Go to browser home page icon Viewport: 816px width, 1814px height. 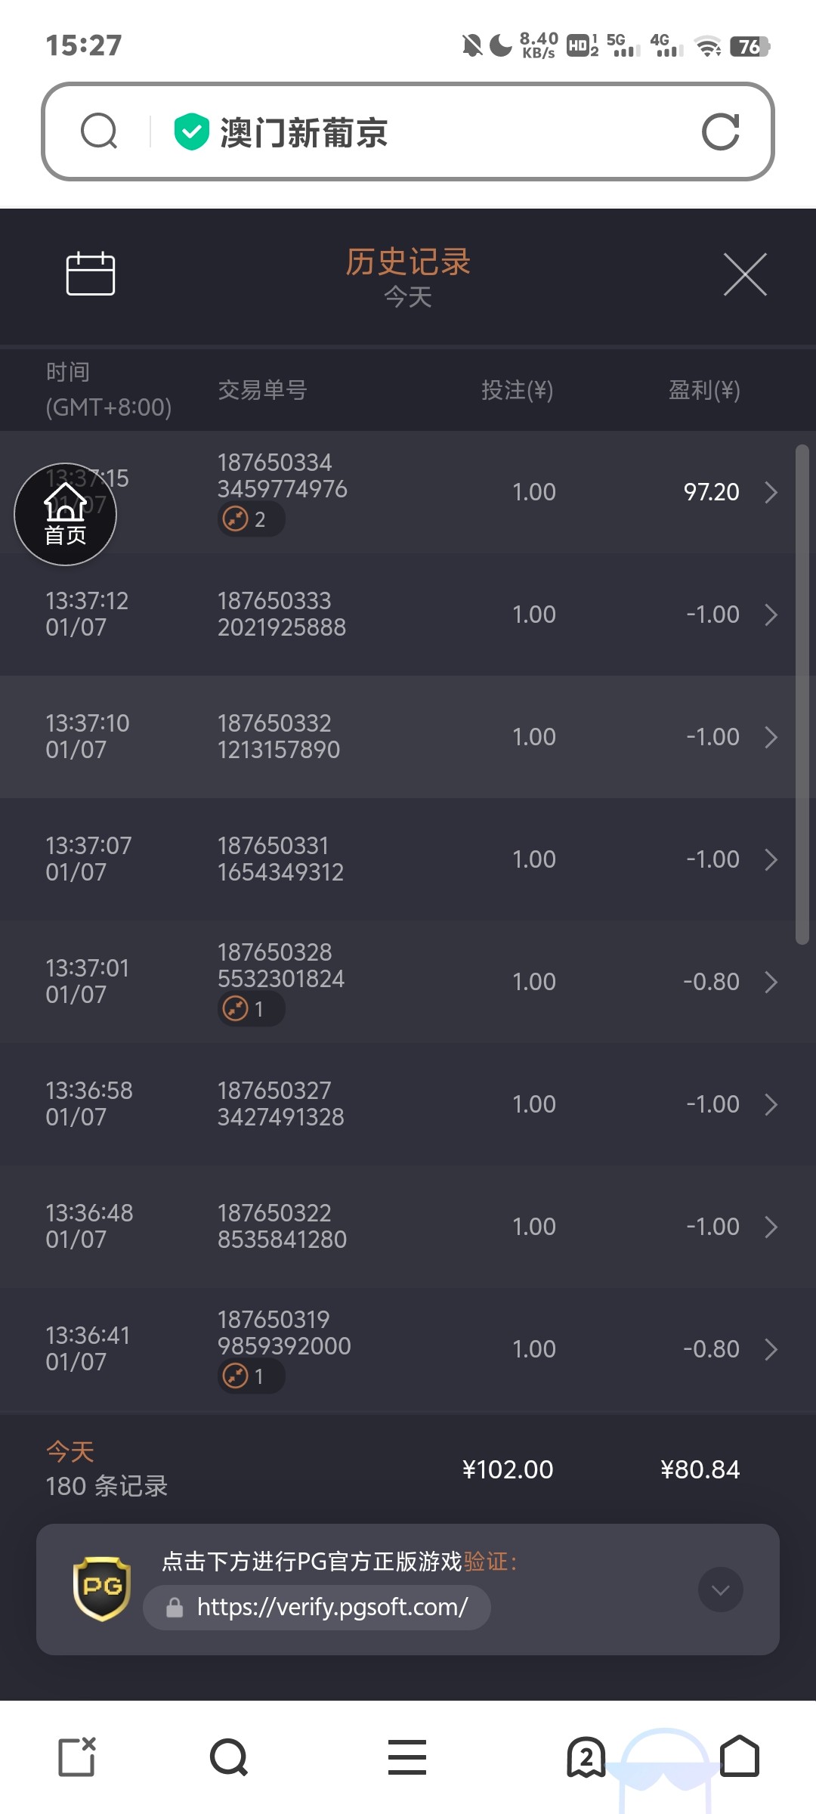tap(740, 1757)
